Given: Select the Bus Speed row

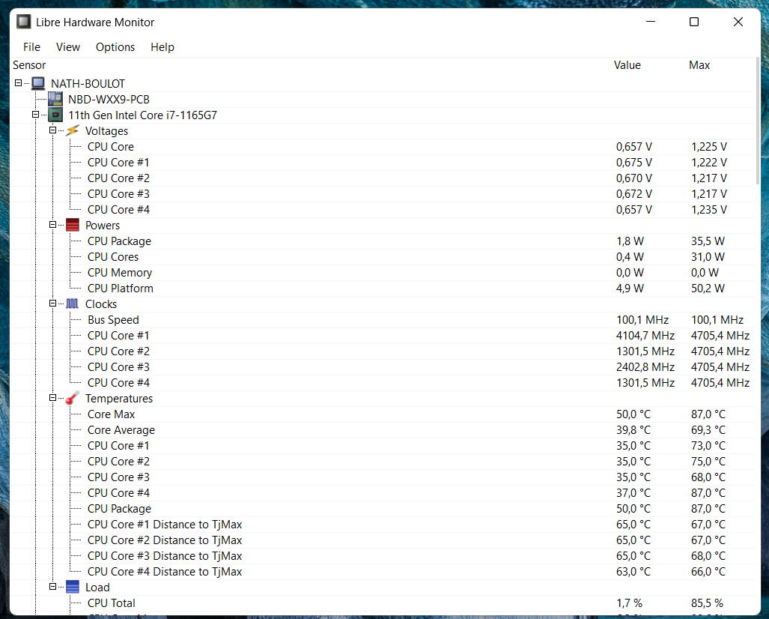Looking at the screenshot, I should 383,320.
